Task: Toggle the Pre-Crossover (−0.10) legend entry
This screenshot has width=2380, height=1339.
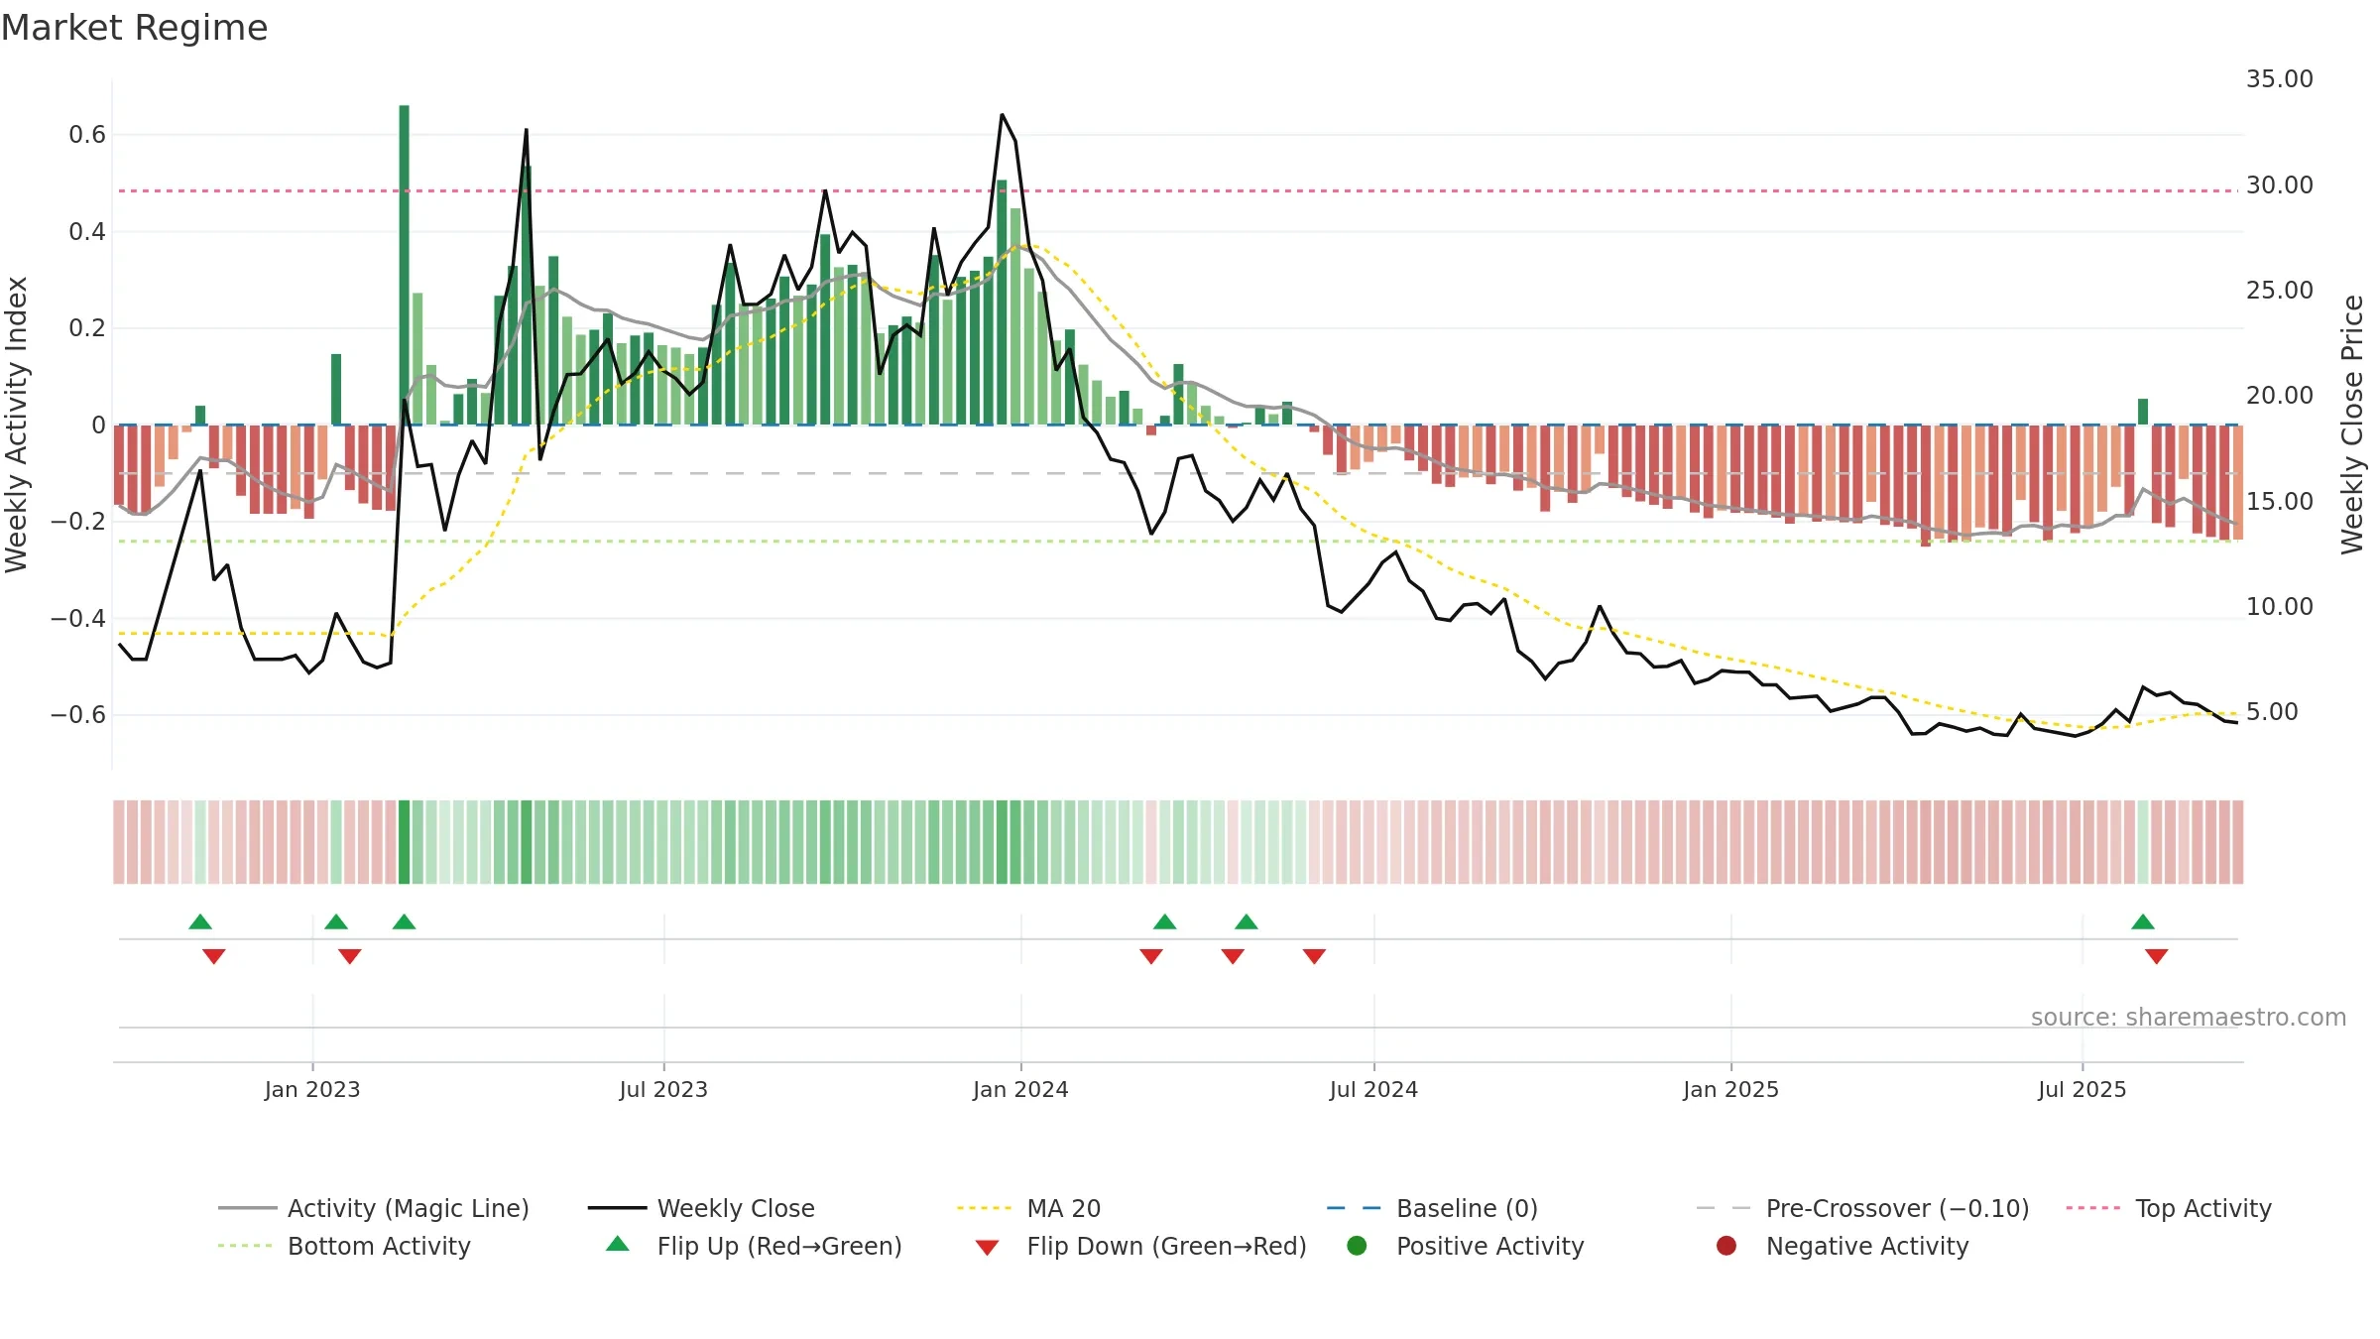Action: 1863,1208
